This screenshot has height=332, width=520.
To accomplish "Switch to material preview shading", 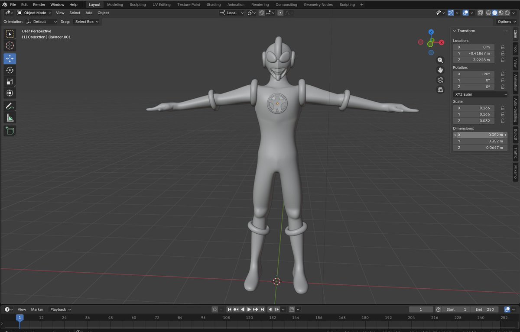I will (x=501, y=13).
